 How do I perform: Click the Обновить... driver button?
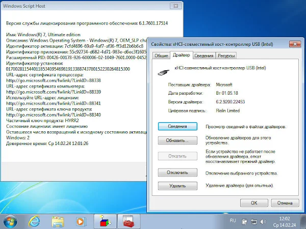point(177,140)
